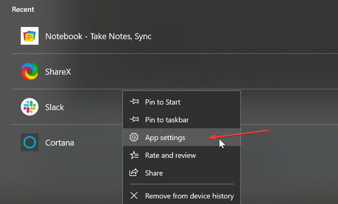
Task: Choose Pin to Start from context menu
Action: coord(181,102)
